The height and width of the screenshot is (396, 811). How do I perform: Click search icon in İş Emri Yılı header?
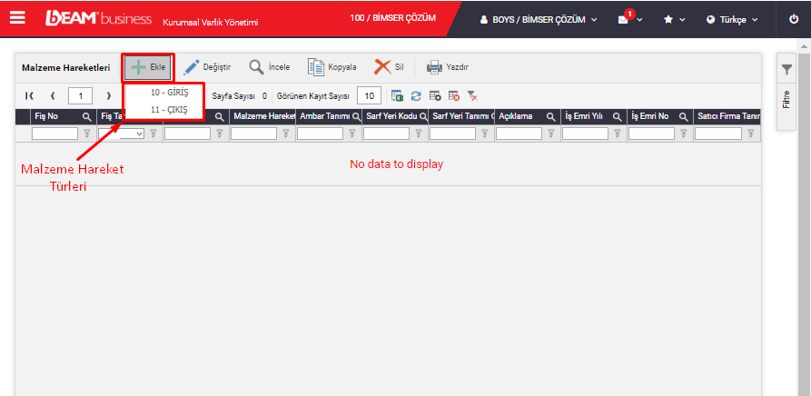pyautogui.click(x=617, y=117)
